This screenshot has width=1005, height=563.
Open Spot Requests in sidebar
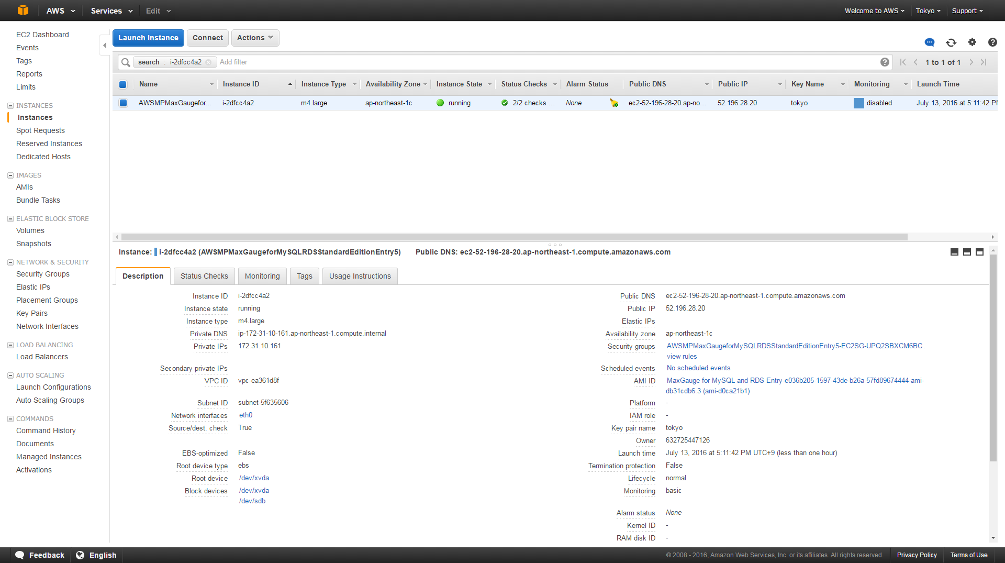pyautogui.click(x=40, y=130)
